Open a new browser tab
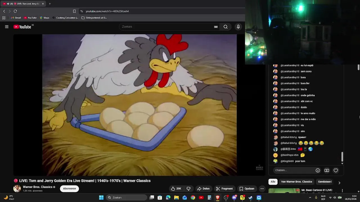 (x=50, y=4)
